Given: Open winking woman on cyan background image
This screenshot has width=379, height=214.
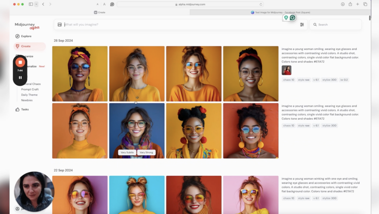Looking at the screenshot, I should pyautogui.click(x=137, y=195).
